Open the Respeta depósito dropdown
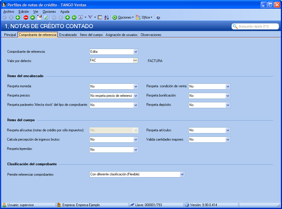Screen dimensions: 282x209 (228, 105)
